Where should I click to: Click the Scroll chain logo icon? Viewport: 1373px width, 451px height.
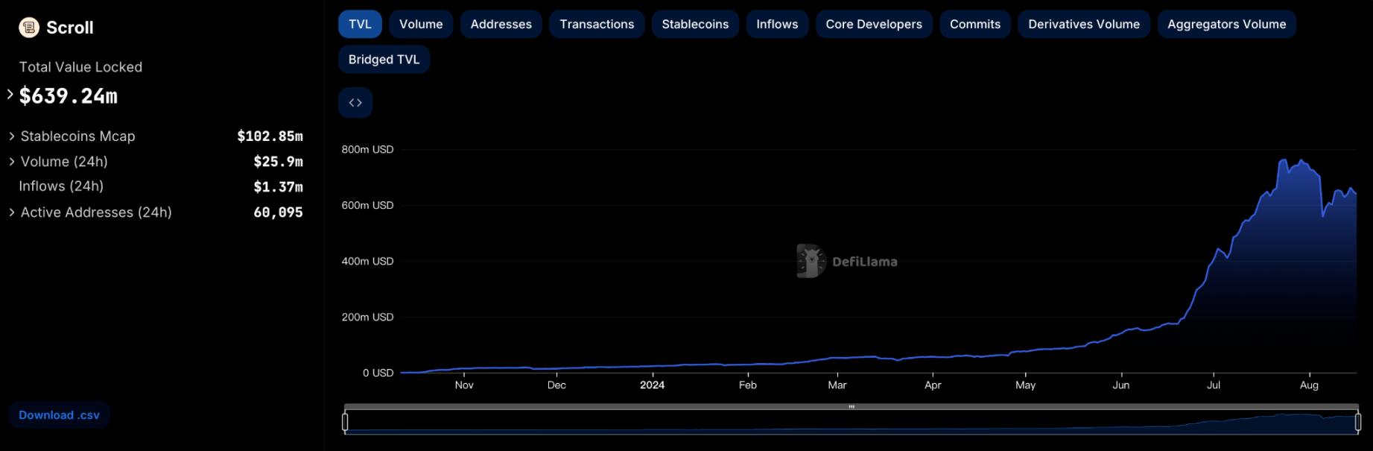coord(29,28)
